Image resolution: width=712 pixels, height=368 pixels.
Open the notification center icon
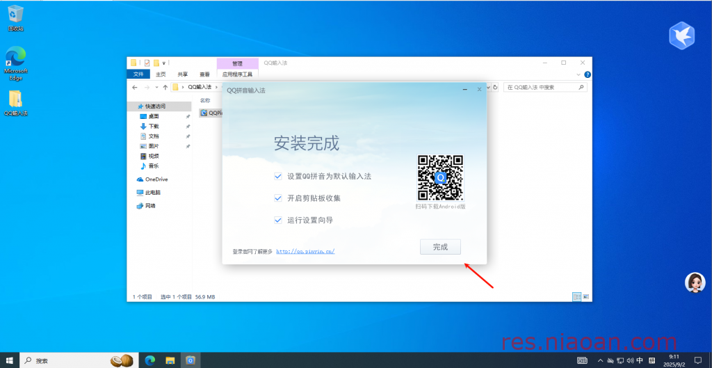pyautogui.click(x=698, y=361)
